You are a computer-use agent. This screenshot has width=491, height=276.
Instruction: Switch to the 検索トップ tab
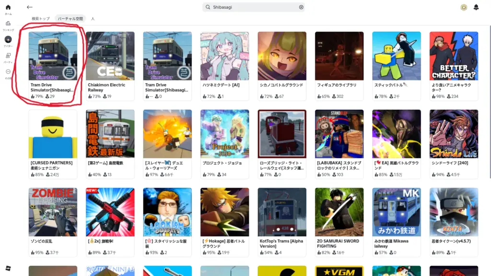coord(41,19)
